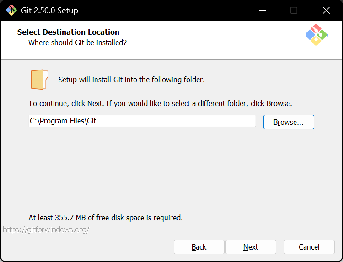Screen dimensions: 343x262
Task: Click the 'To continue, click Next' instruction text
Action: click(160, 103)
